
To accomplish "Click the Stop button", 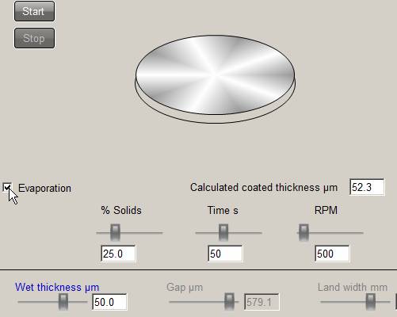I will [x=34, y=38].
